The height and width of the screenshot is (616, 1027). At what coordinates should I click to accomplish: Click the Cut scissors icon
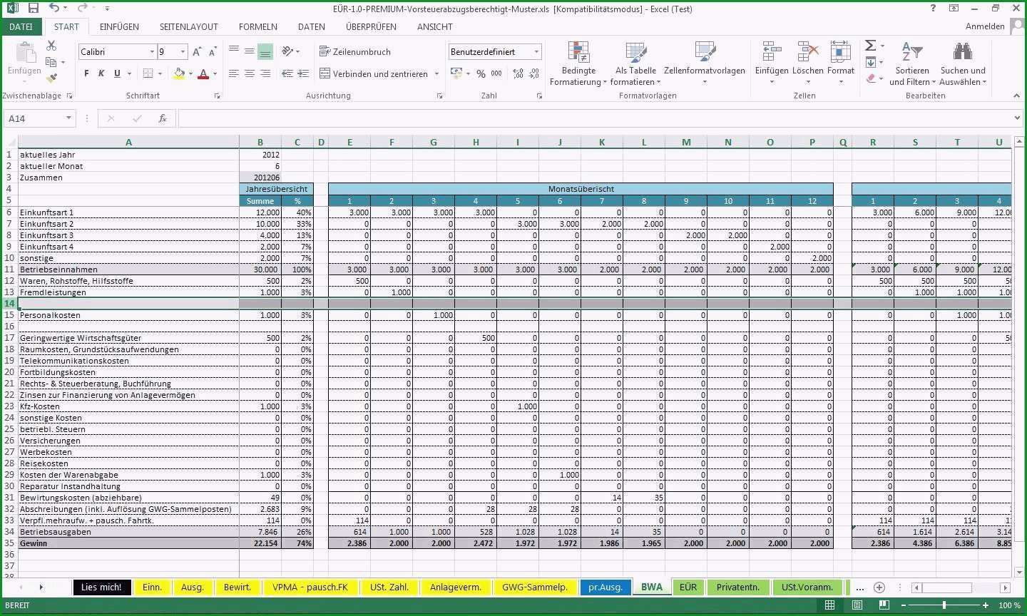[51, 46]
